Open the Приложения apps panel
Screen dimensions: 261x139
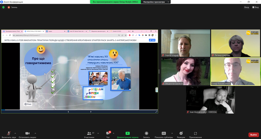click(195, 133)
